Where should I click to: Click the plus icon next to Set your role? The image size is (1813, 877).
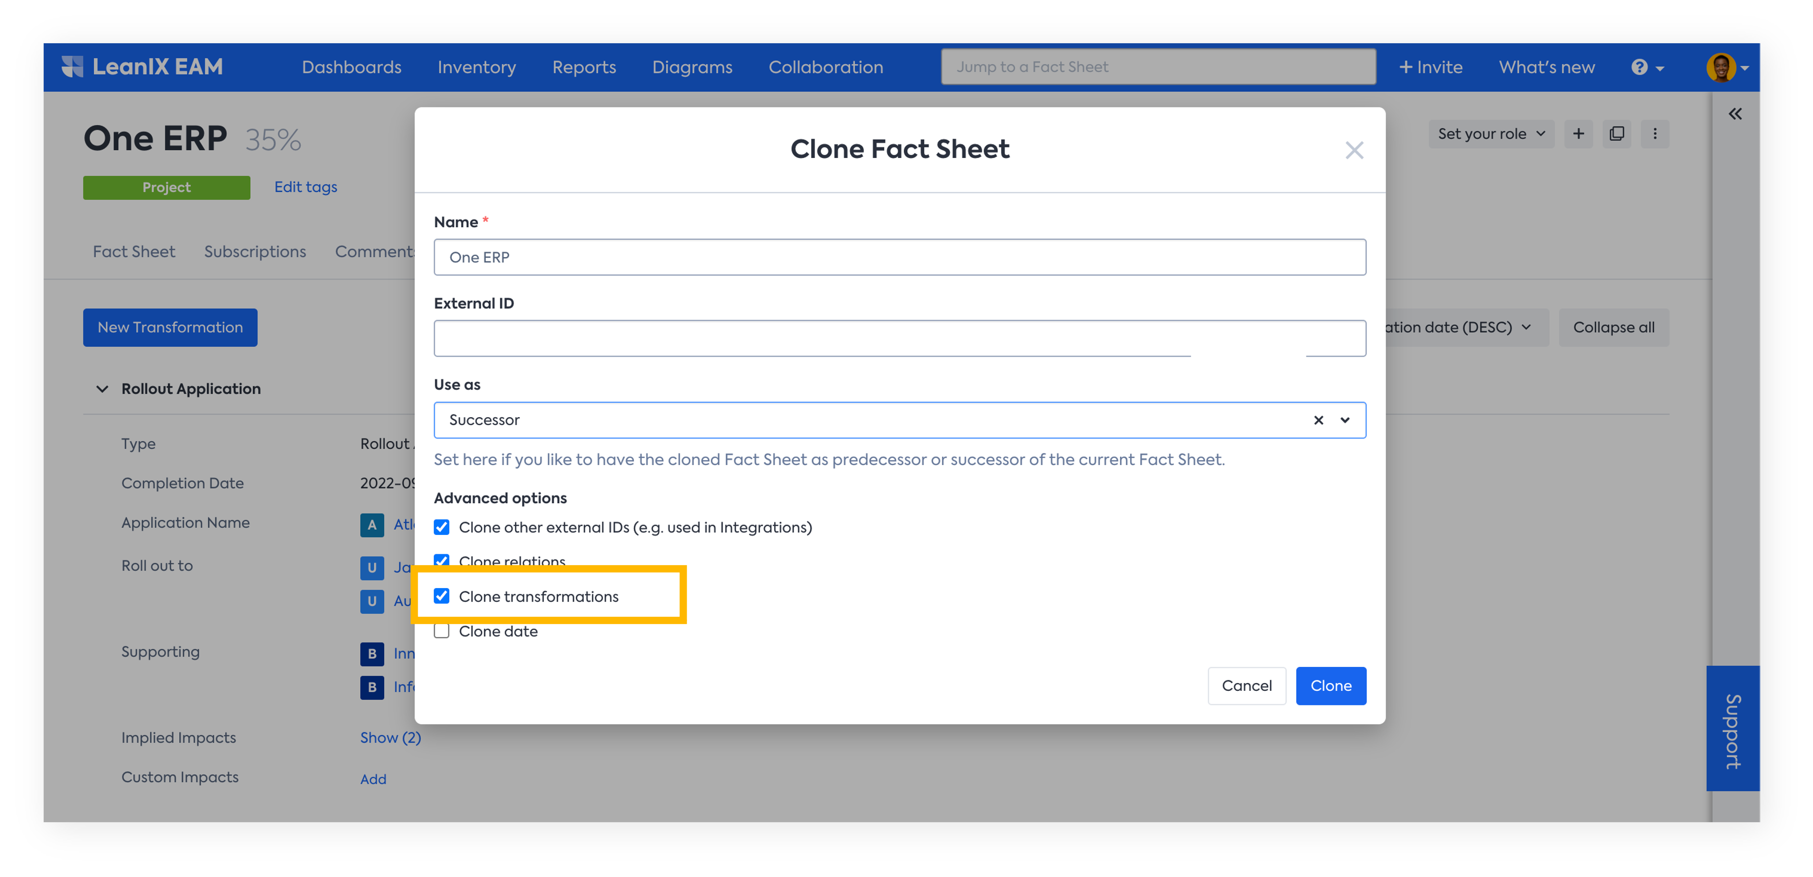pos(1578,133)
